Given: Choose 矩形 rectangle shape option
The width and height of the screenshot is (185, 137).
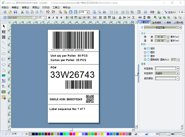Looking at the screenshot, I should [149, 48].
